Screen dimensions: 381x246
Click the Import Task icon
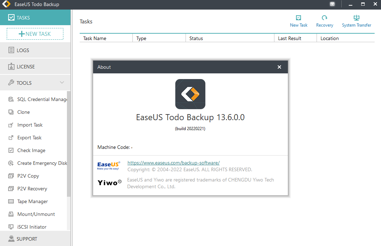click(x=11, y=125)
